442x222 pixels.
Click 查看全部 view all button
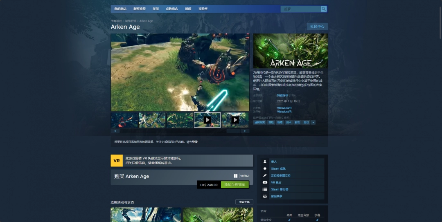(x=244, y=202)
